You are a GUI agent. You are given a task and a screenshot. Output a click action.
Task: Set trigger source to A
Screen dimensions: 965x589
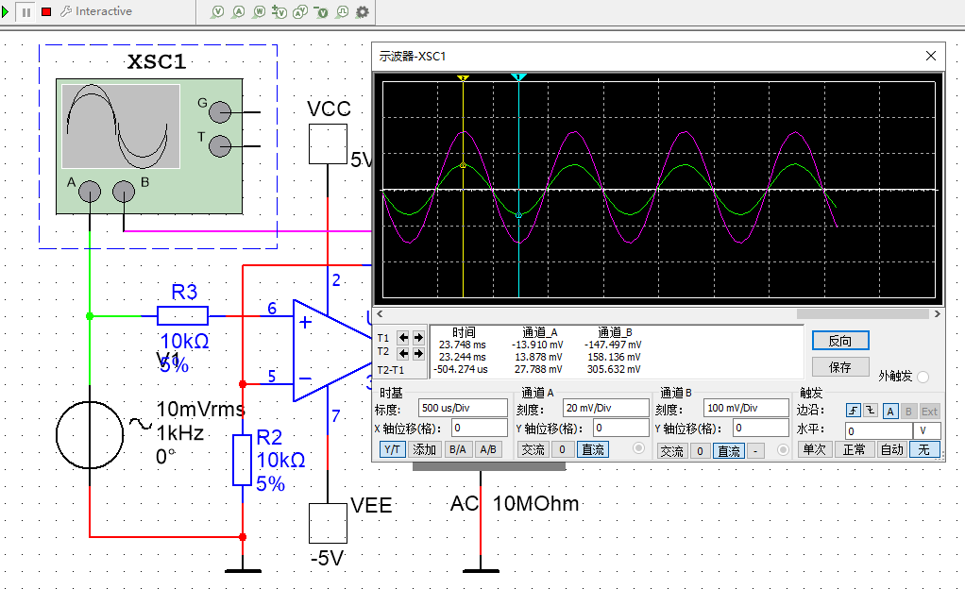[890, 412]
